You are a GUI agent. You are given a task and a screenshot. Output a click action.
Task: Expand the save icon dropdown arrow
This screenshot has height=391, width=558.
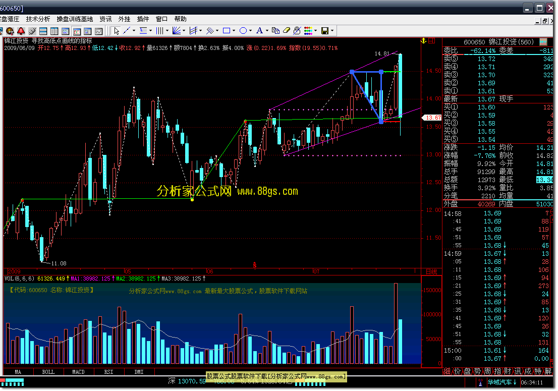pyautogui.click(x=332, y=31)
